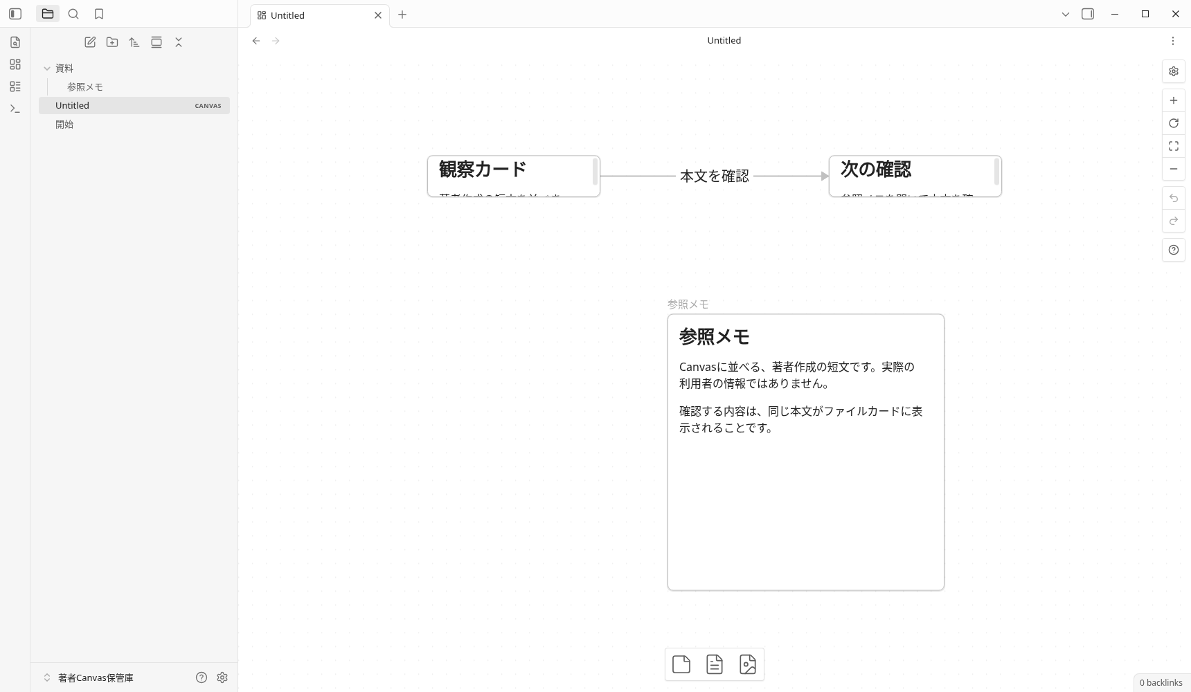Open the 参照メモ note
The height and width of the screenshot is (692, 1191).
click(134, 86)
